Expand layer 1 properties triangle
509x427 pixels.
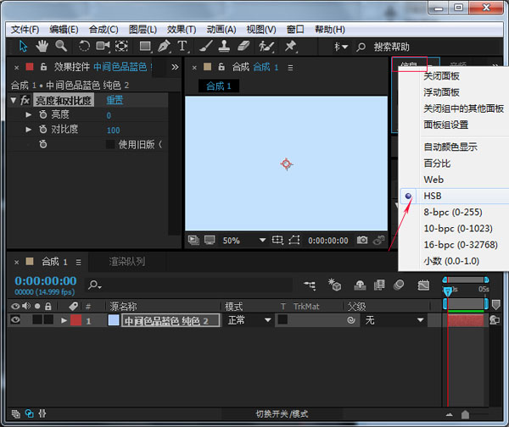tap(64, 320)
